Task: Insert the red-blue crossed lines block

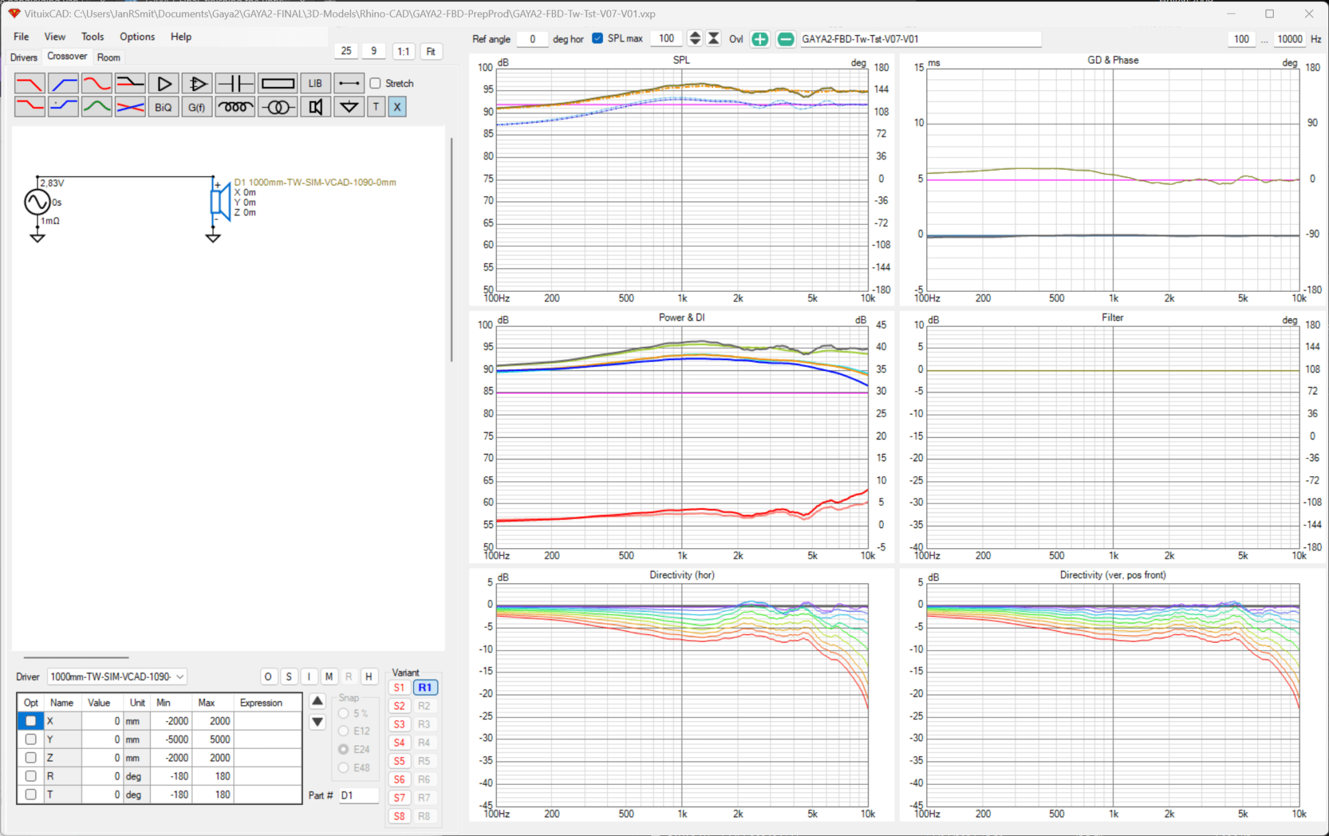Action: [130, 106]
